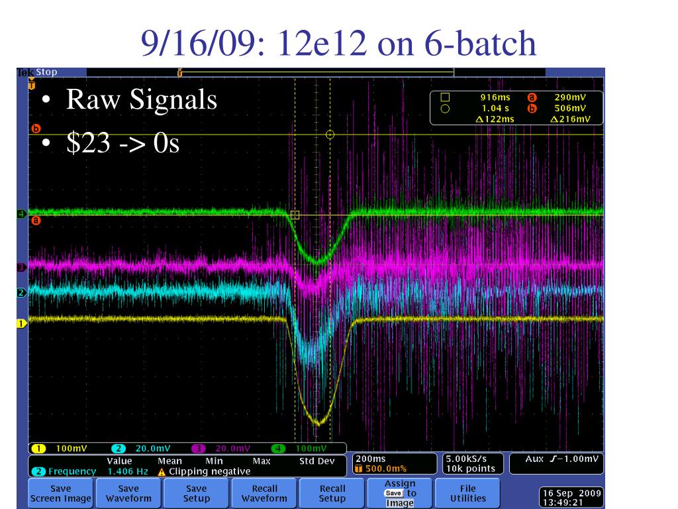
Task: Choose the Recall Setup button
Action: tap(332, 493)
